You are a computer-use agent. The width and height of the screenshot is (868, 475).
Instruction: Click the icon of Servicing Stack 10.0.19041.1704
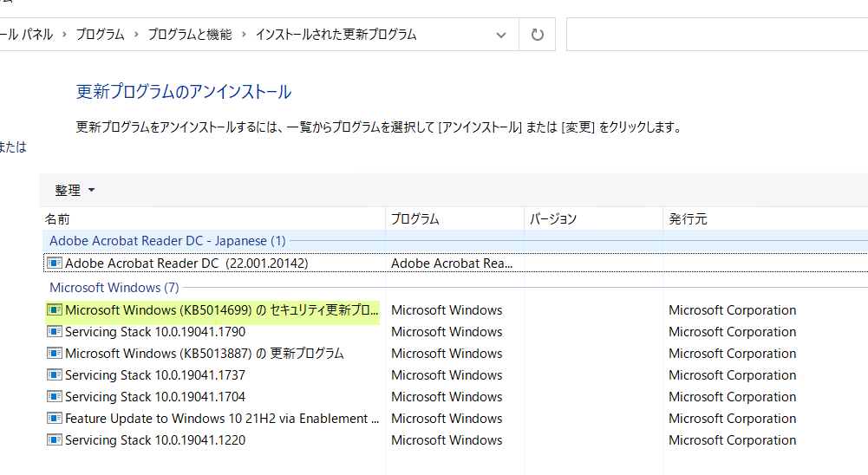55,396
